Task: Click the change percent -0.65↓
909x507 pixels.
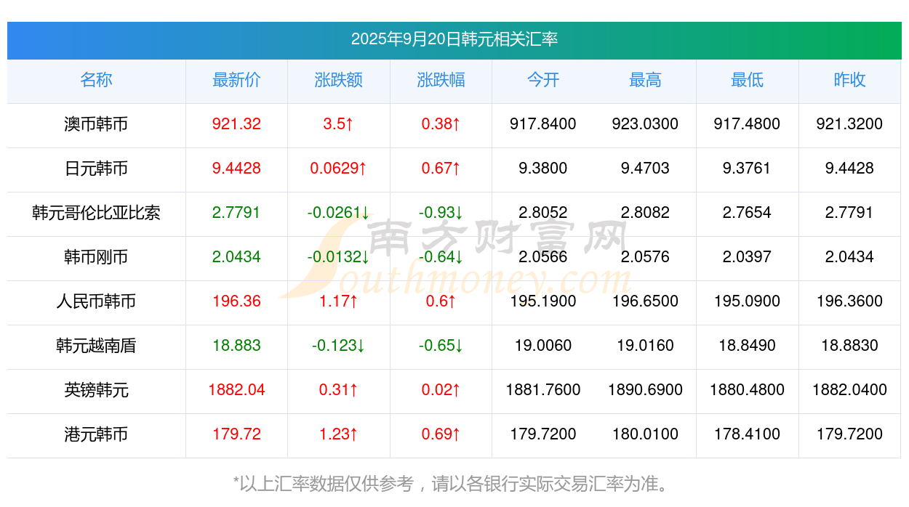Action: pos(441,346)
